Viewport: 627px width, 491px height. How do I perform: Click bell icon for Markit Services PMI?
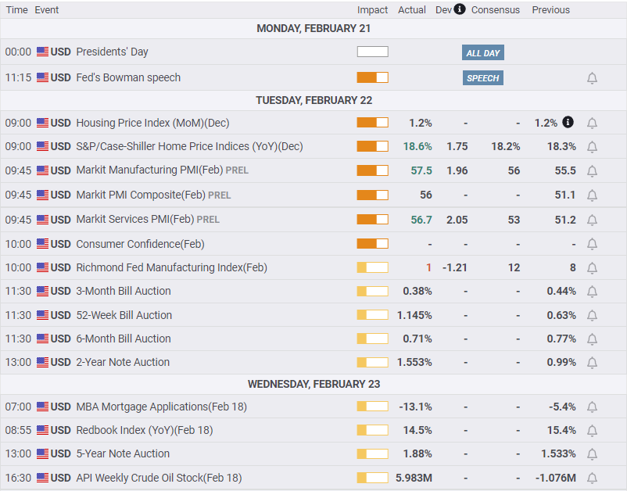click(592, 220)
